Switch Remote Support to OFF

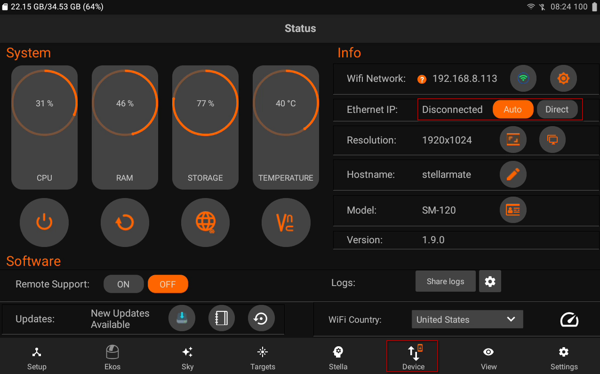coord(168,284)
